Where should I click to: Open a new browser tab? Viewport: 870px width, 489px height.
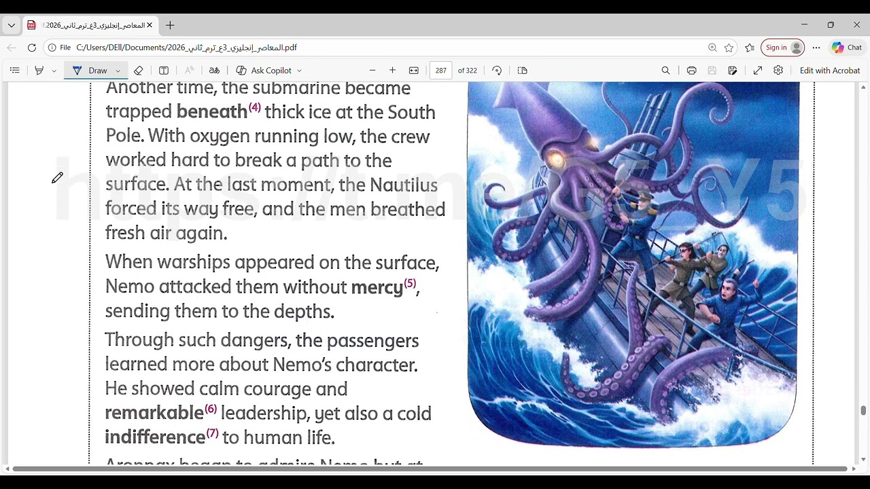(x=170, y=25)
